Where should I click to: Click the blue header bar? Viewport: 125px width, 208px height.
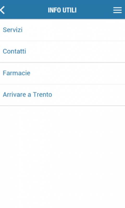click(63, 9)
